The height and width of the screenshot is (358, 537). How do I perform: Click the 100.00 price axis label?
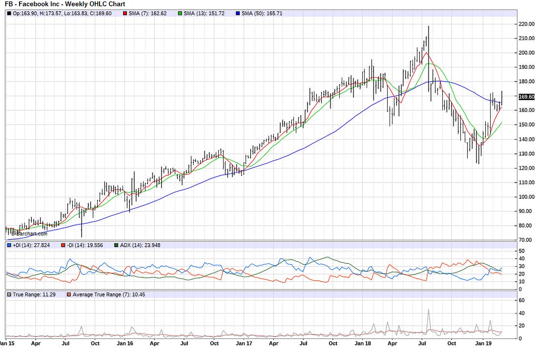click(x=526, y=197)
